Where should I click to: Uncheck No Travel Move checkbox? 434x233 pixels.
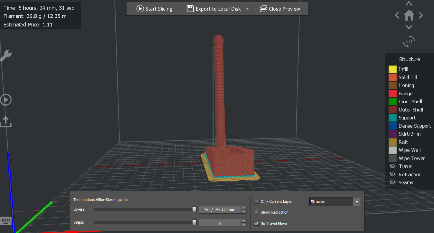tap(257, 223)
